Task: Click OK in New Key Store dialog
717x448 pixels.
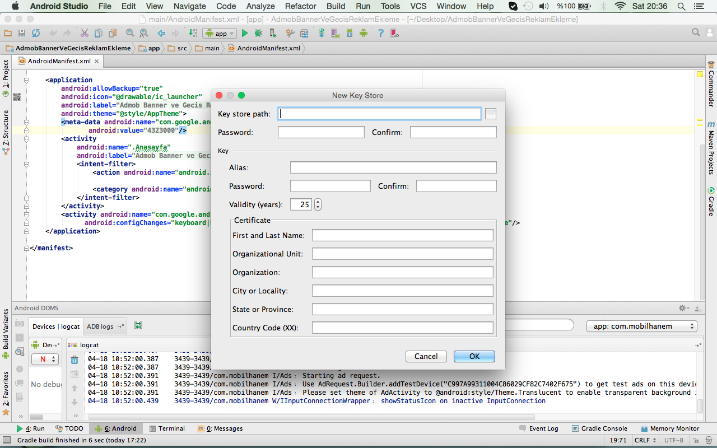Action: pyautogui.click(x=474, y=356)
